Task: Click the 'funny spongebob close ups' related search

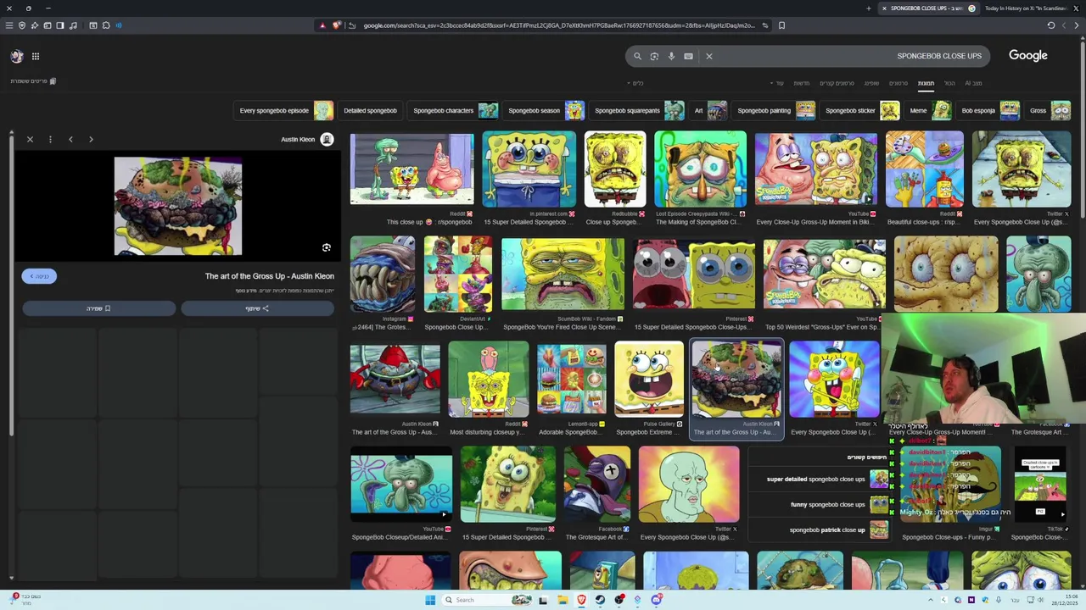Action: pyautogui.click(x=819, y=504)
